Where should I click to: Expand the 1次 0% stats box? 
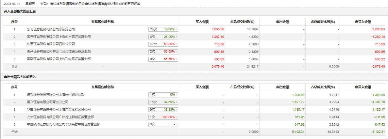tap(163, 95)
